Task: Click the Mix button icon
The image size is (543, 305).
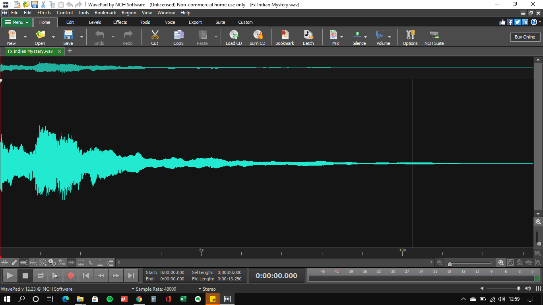Action: click(334, 35)
